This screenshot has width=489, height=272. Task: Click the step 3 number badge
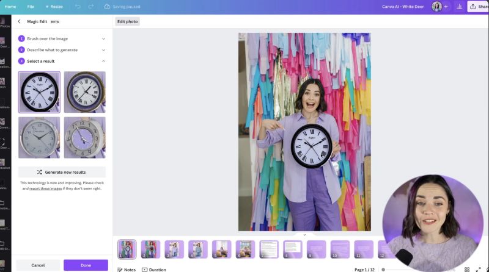[21, 61]
